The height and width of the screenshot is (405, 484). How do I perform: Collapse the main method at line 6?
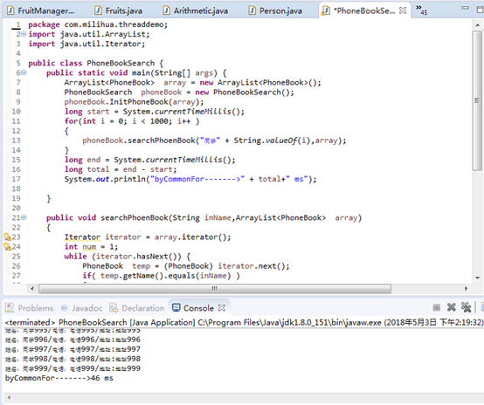click(24, 72)
